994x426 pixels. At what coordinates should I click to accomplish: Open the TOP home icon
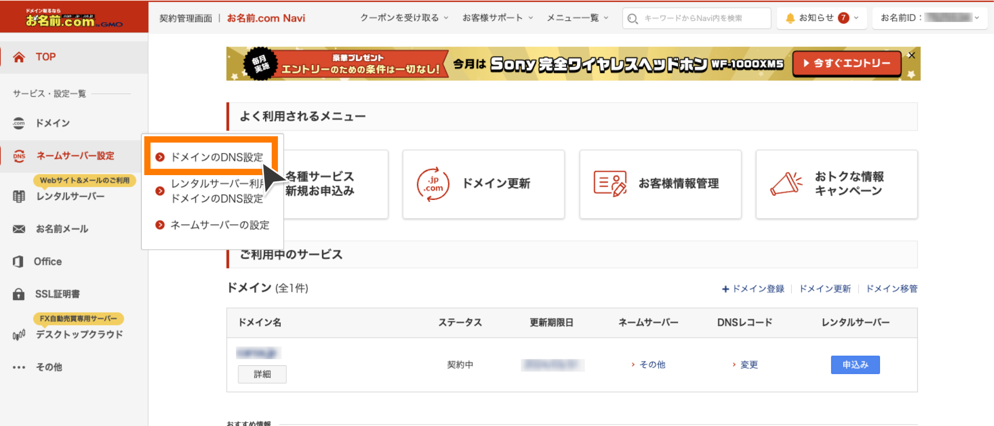tap(19, 57)
